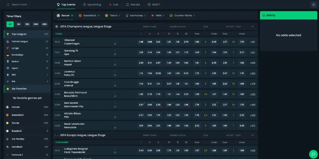The width and height of the screenshot is (319, 159).
Task: Click the Basketball icon in sidebar list
Action: coord(7,115)
